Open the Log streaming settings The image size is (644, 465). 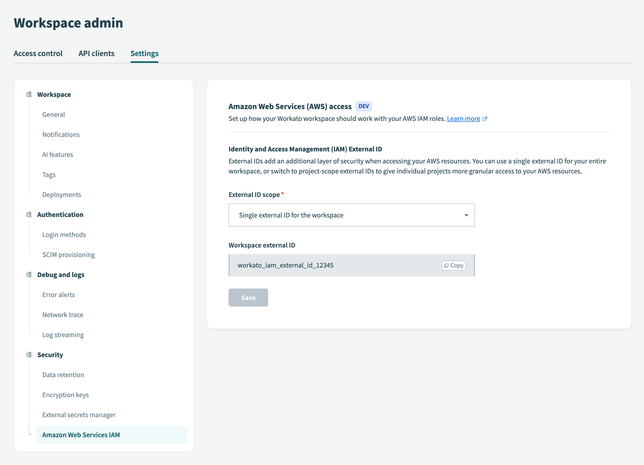coord(63,335)
